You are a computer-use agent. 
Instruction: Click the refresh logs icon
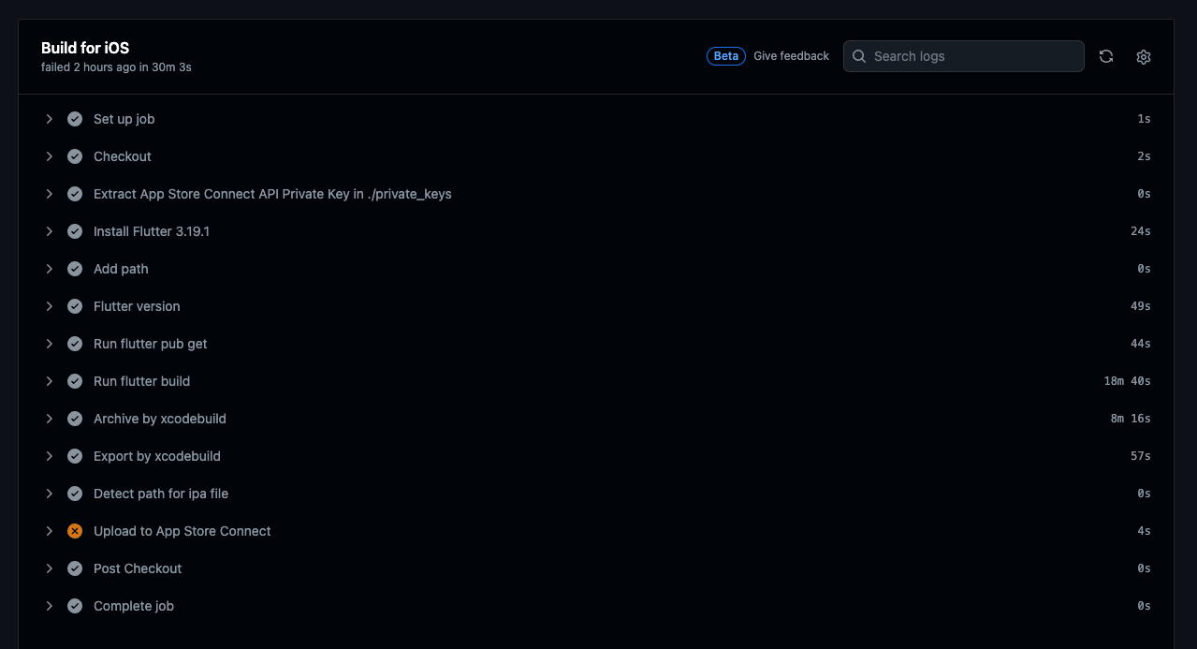pos(1106,56)
